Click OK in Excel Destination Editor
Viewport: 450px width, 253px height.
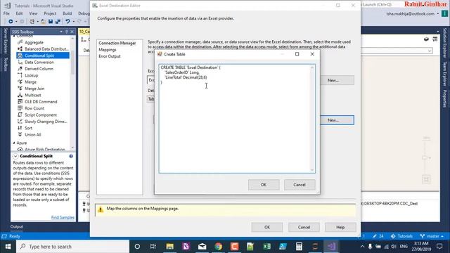[x=267, y=227]
